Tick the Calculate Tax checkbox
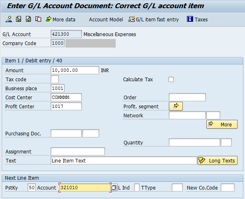The height and width of the screenshot is (199, 245). [171, 80]
